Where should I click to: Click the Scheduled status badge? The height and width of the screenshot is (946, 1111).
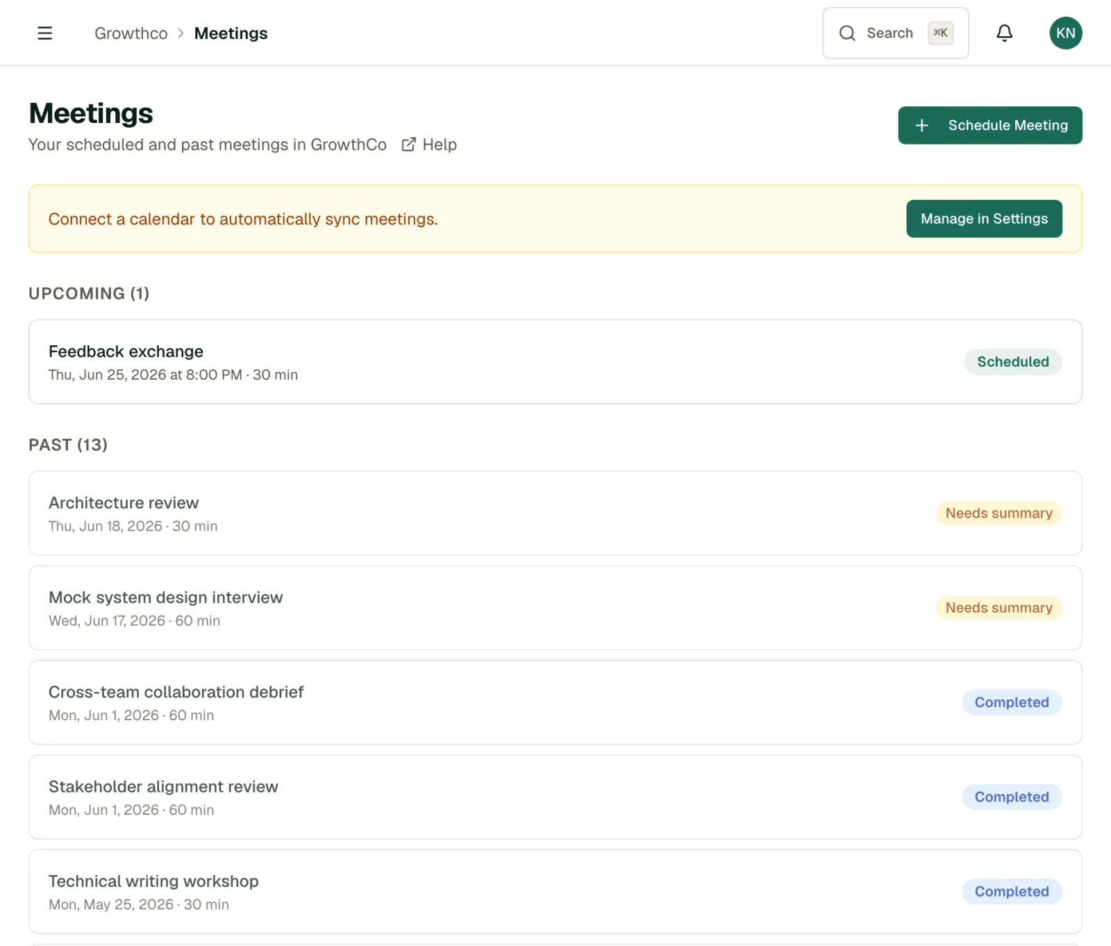click(x=1012, y=362)
